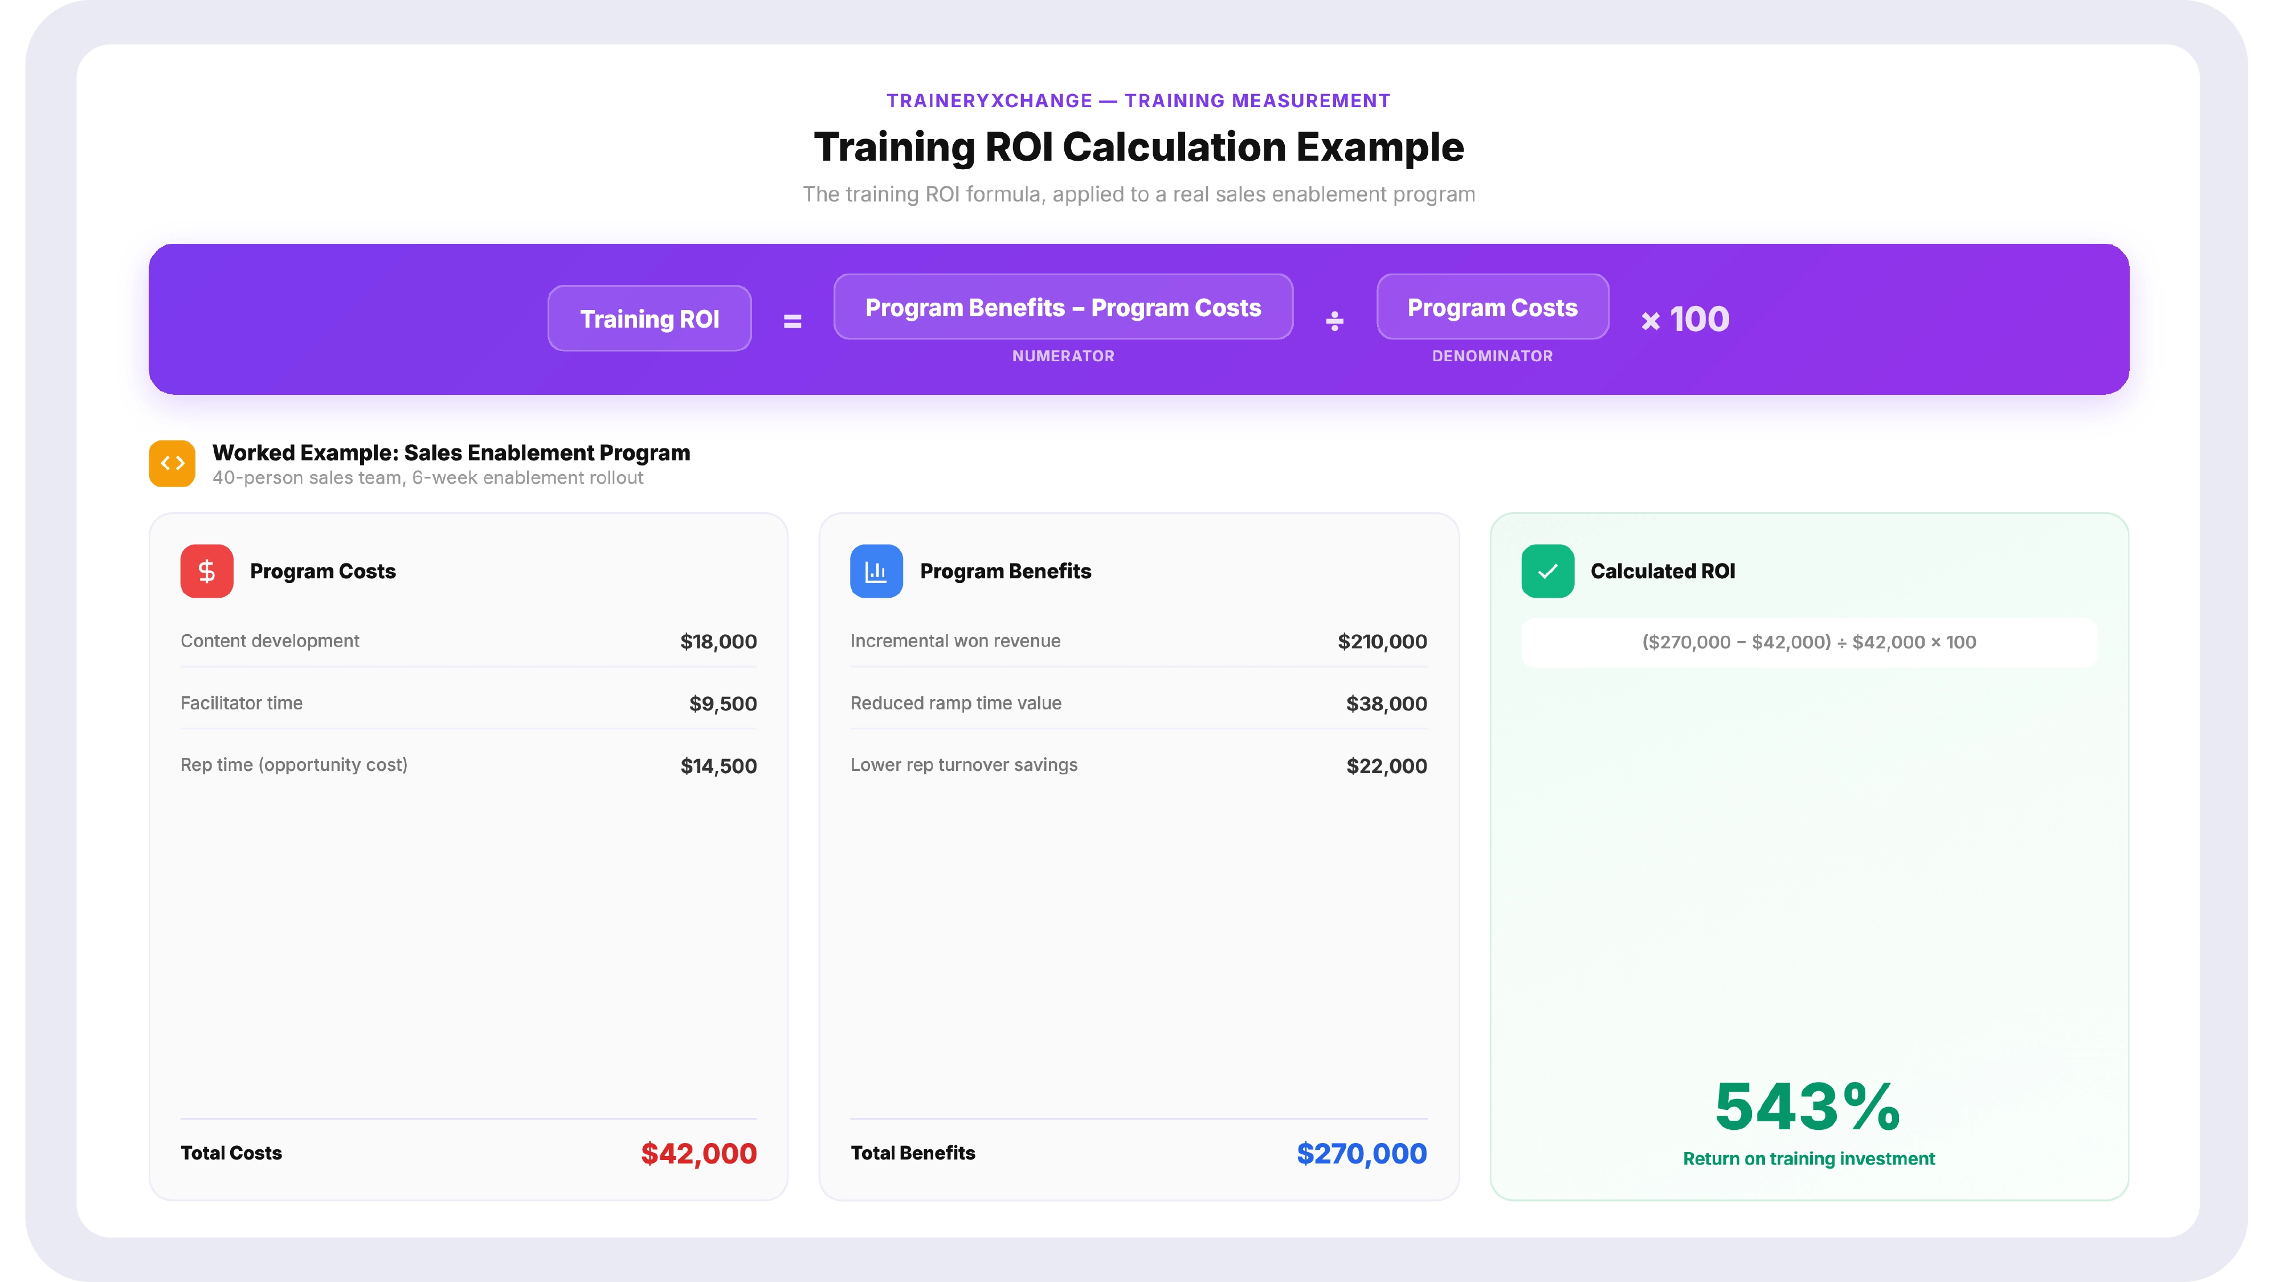The height and width of the screenshot is (1282, 2279).
Task: Click the Program Benefits – Program Costs pill
Action: click(1063, 307)
